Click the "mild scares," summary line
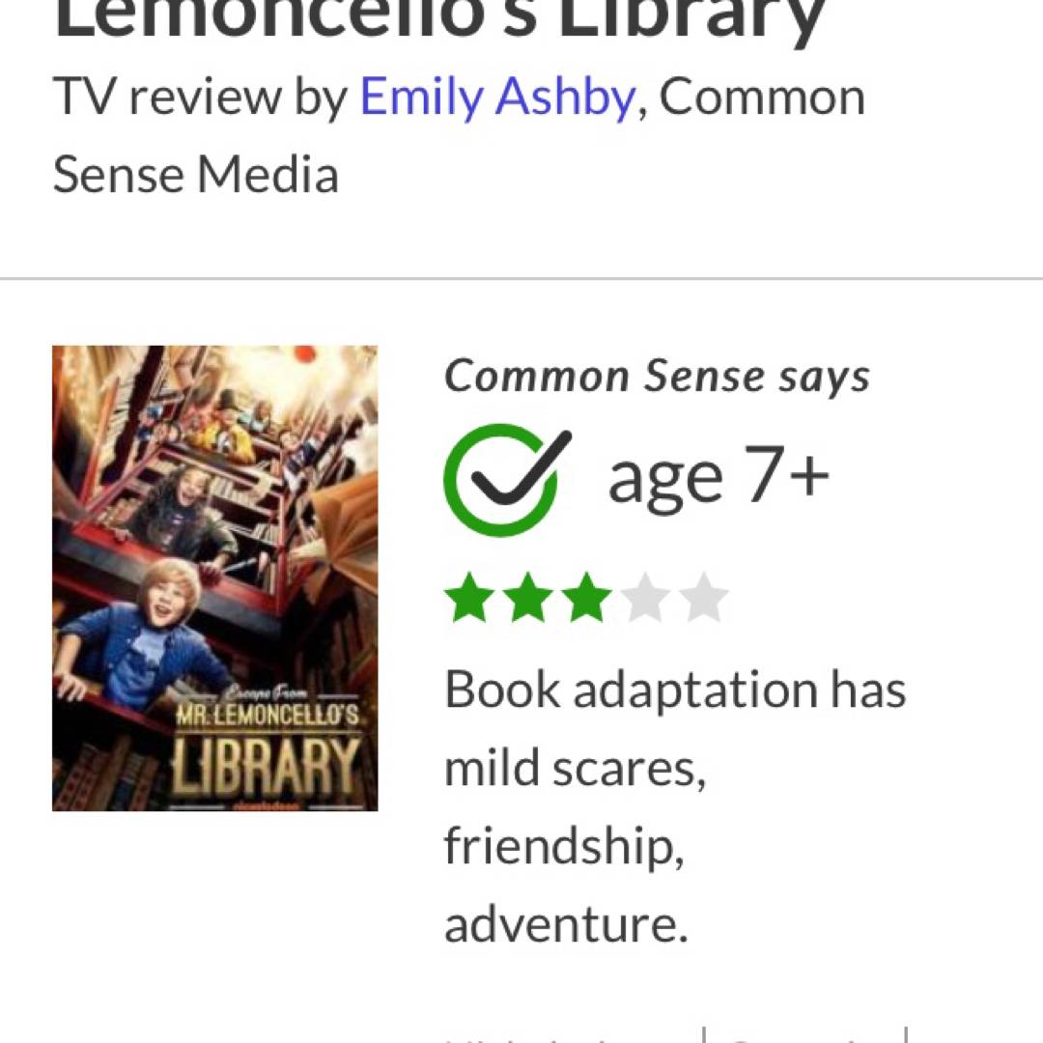Viewport: 1043px width, 1043px height. pyautogui.click(x=575, y=769)
